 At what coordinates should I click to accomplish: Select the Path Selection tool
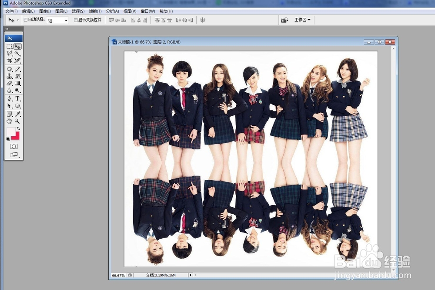click(9, 106)
